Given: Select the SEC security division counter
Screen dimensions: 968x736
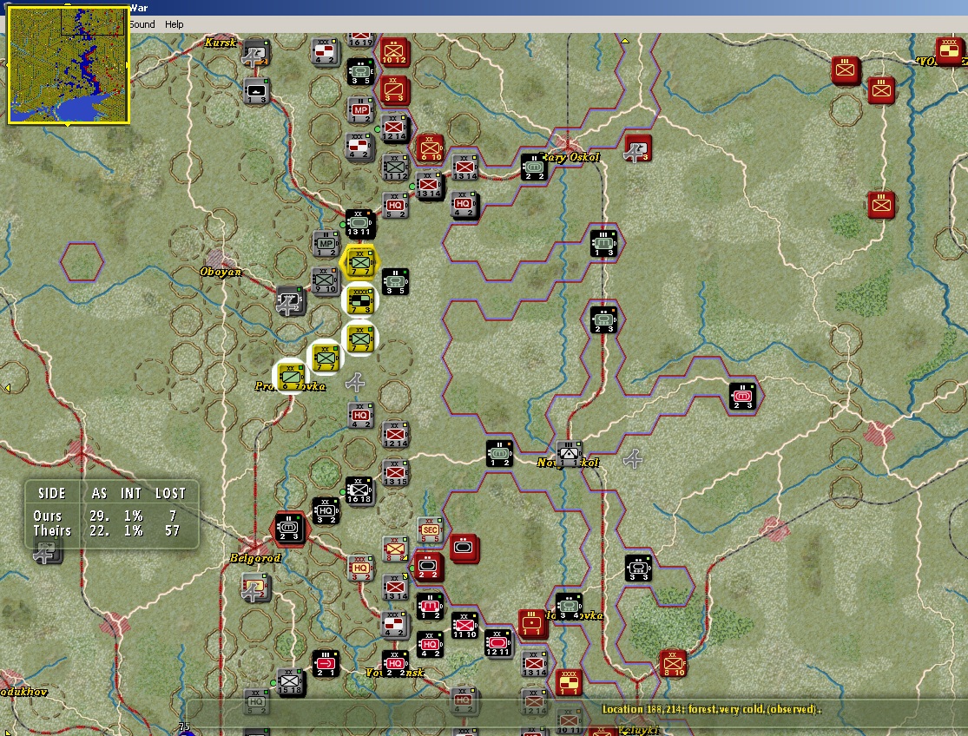Looking at the screenshot, I should [x=431, y=530].
